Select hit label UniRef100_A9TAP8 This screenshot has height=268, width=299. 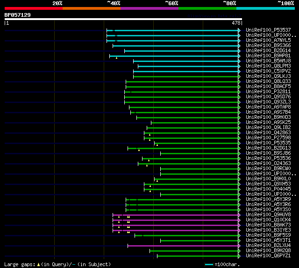268,107
